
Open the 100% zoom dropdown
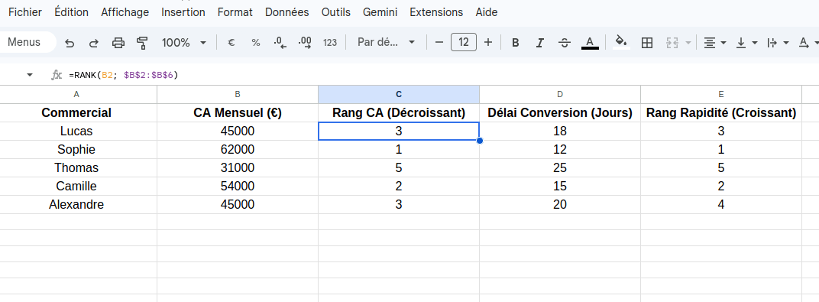click(x=184, y=43)
